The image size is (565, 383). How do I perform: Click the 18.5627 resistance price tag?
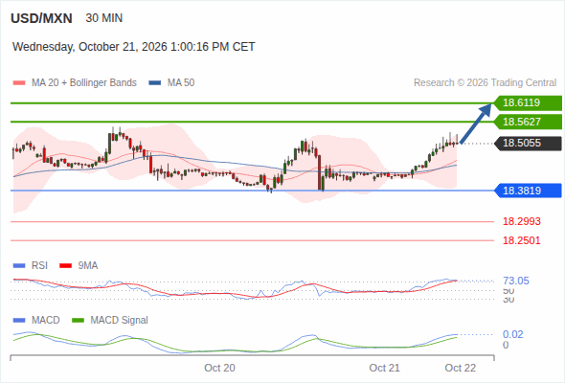click(x=528, y=122)
